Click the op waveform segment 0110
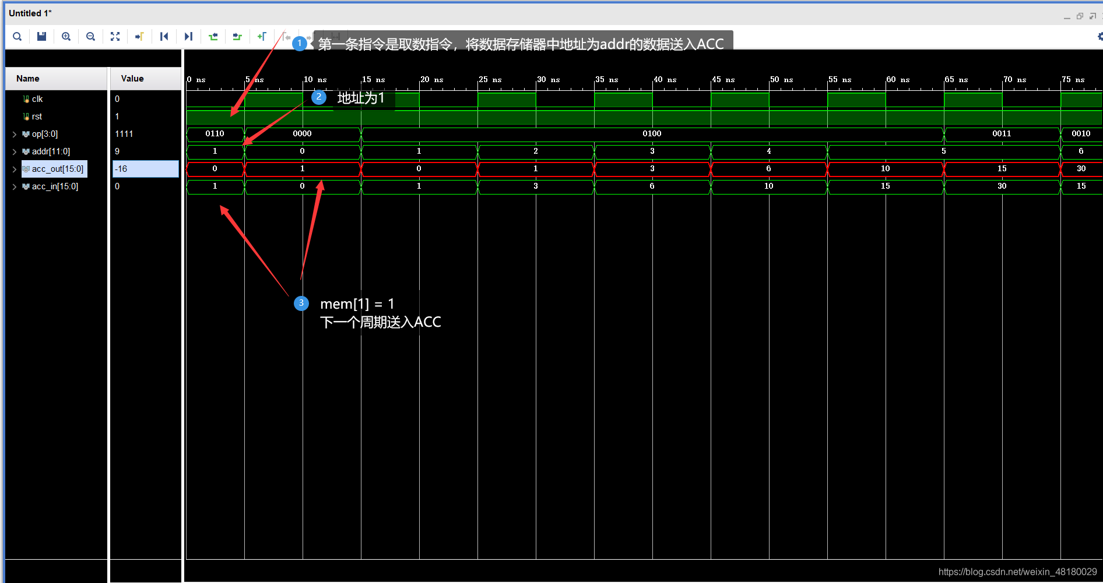Screen dimensions: 1103x583 (215, 134)
